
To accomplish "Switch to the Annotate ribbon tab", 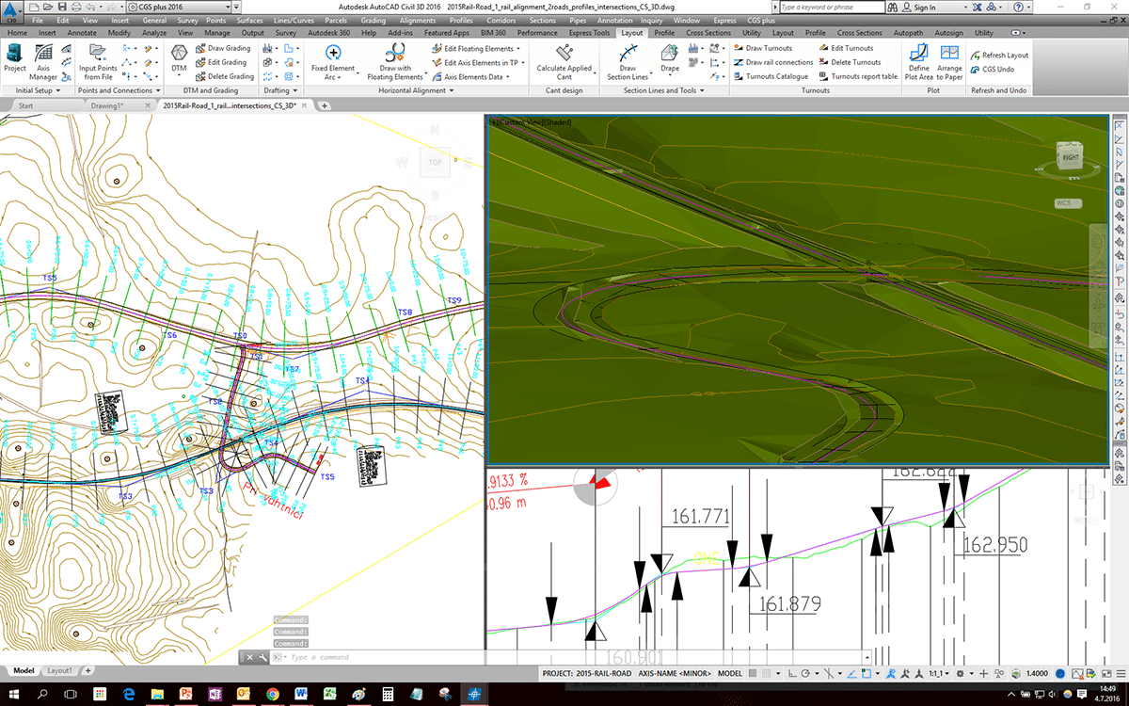I will (x=82, y=33).
